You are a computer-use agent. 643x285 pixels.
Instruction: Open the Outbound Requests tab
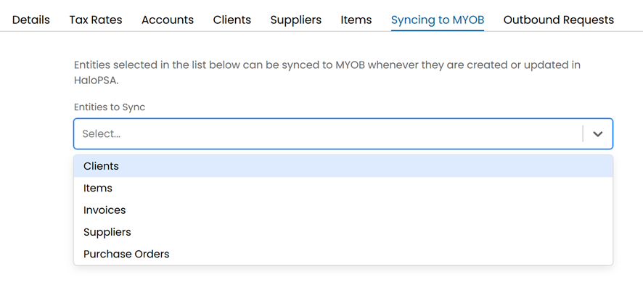559,20
